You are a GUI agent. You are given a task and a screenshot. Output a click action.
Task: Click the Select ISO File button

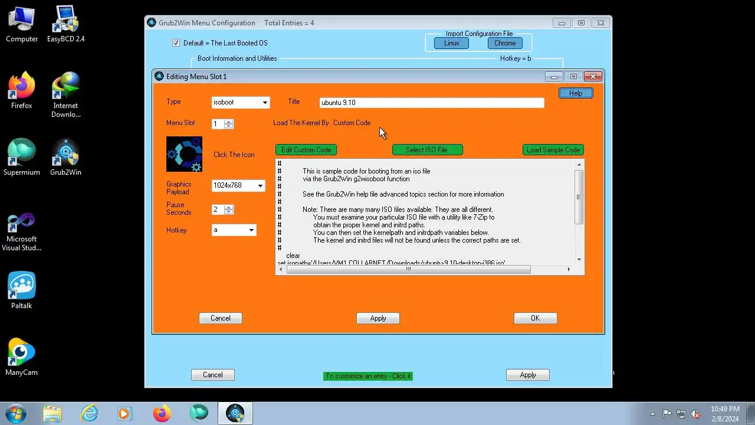(427, 150)
